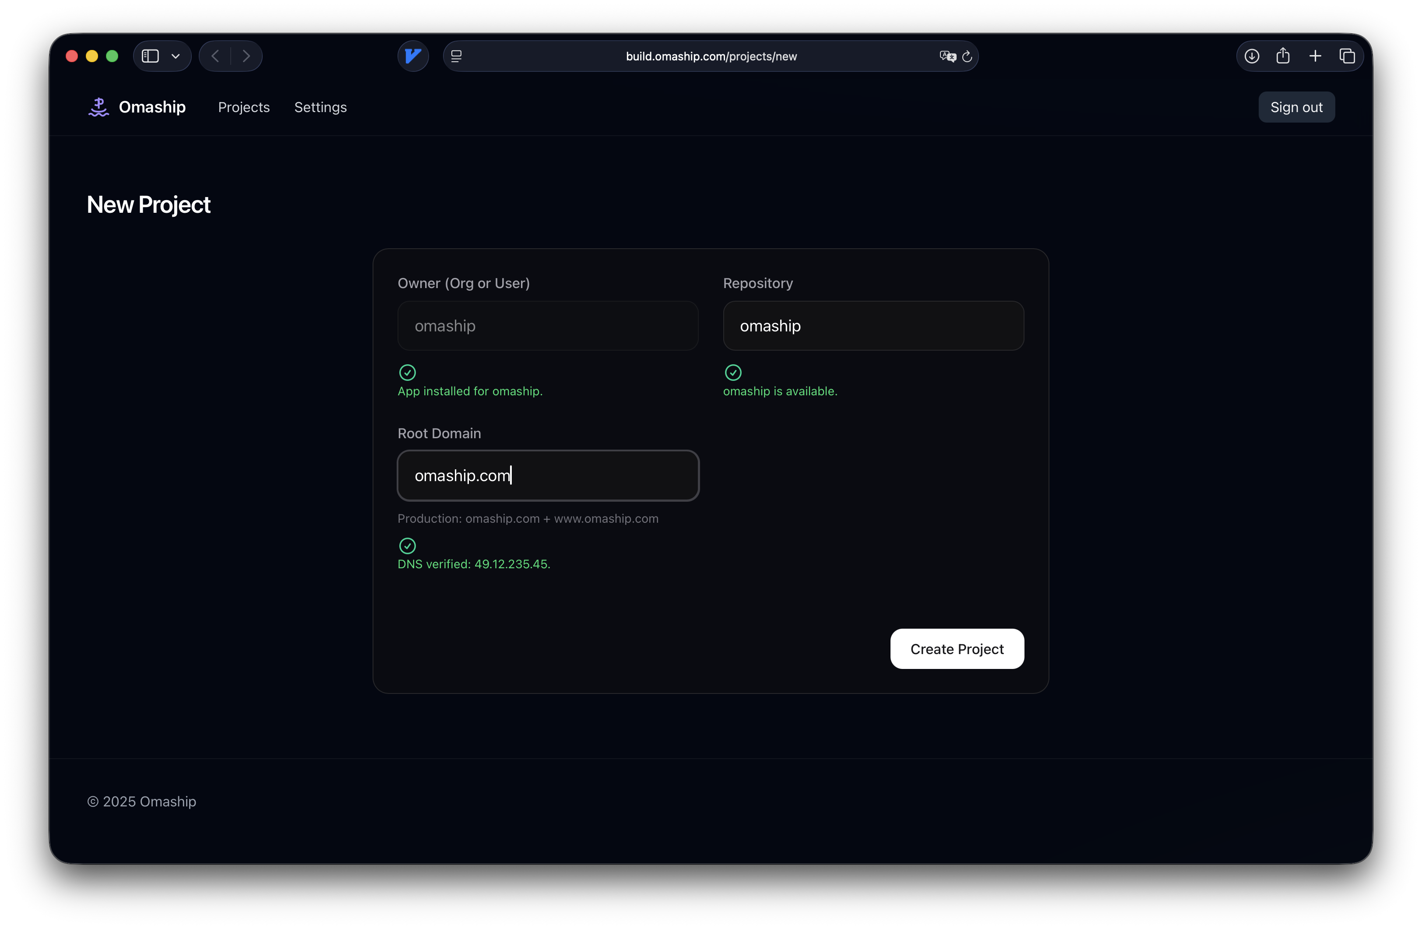Show the tab overview icon

click(1348, 56)
